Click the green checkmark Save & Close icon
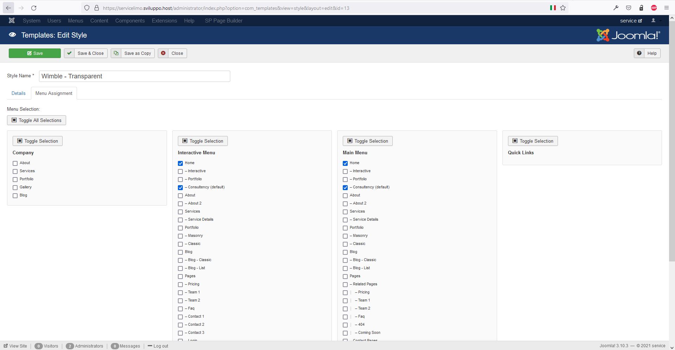 click(x=69, y=53)
